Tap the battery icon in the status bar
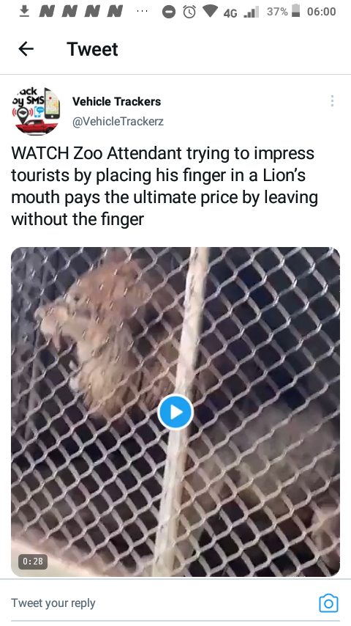This screenshot has width=351, height=626. pos(295,11)
